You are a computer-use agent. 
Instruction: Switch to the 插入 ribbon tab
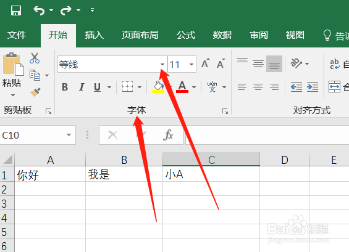[x=95, y=35]
